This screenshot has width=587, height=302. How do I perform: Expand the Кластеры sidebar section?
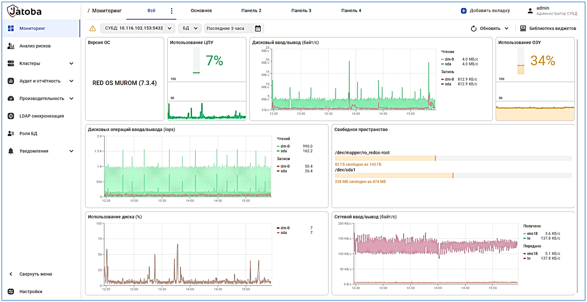click(x=71, y=63)
